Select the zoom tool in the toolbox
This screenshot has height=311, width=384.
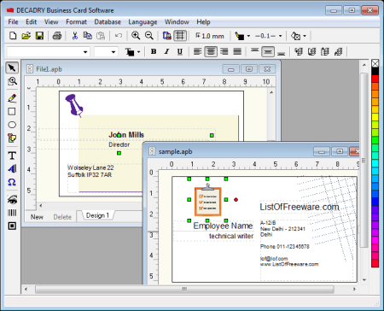pos(12,81)
